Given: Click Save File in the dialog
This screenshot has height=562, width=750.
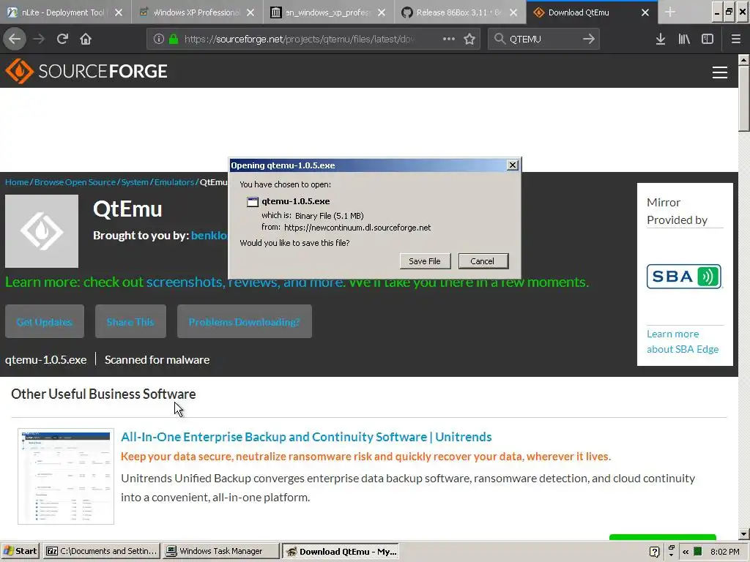Looking at the screenshot, I should pyautogui.click(x=425, y=261).
